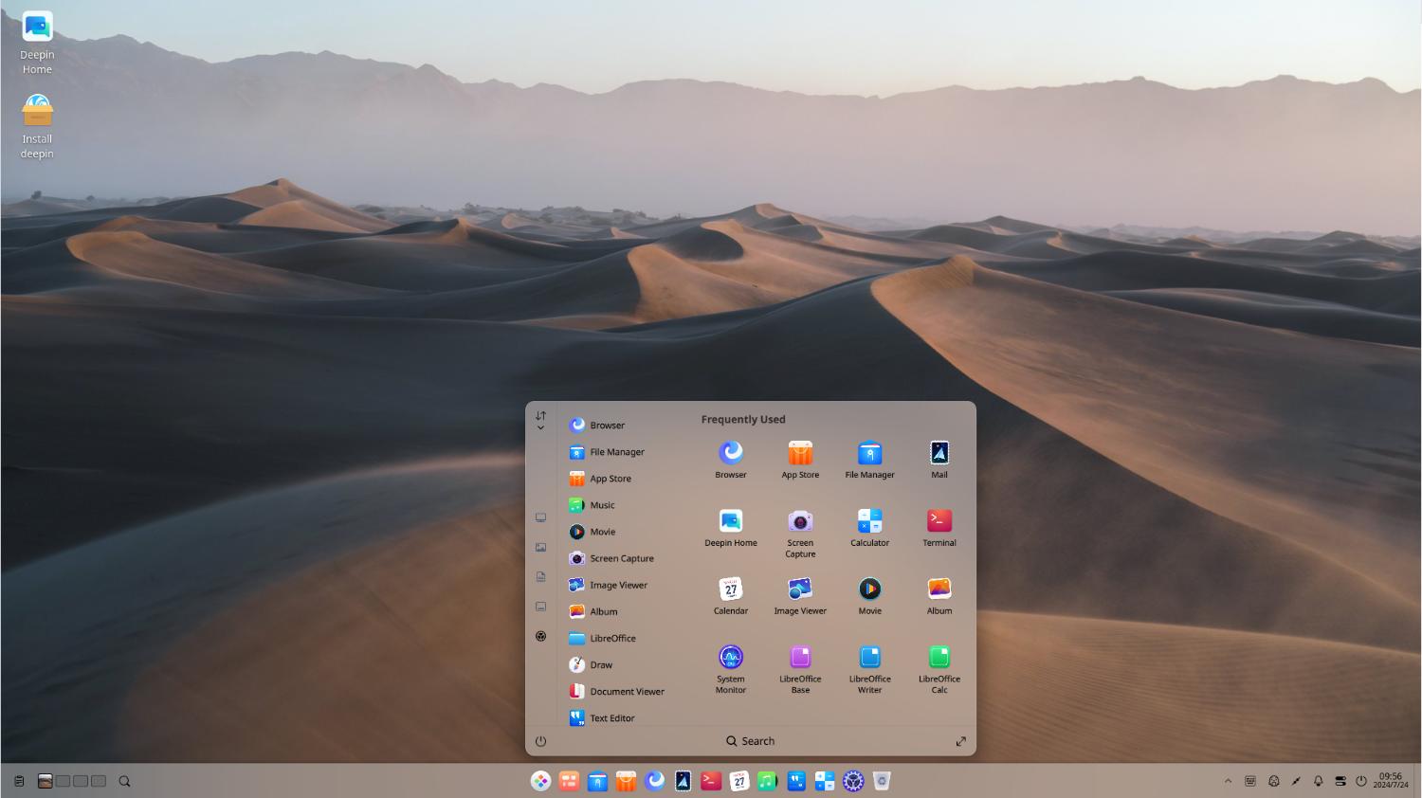The image size is (1422, 798).
Task: Launch File Manager from the Frequently Used grid
Action: point(869,460)
